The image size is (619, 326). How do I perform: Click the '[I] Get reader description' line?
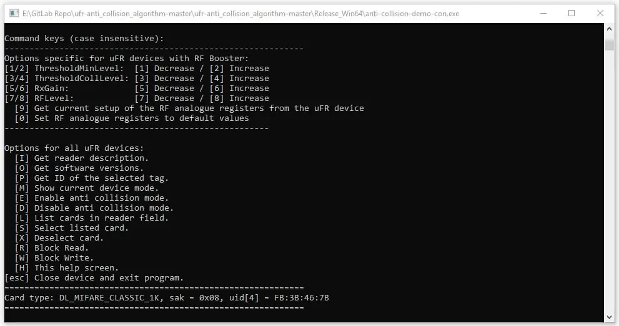coord(81,158)
